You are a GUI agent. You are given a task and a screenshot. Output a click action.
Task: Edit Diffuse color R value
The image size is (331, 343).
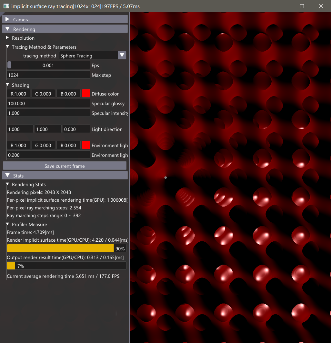(18, 94)
